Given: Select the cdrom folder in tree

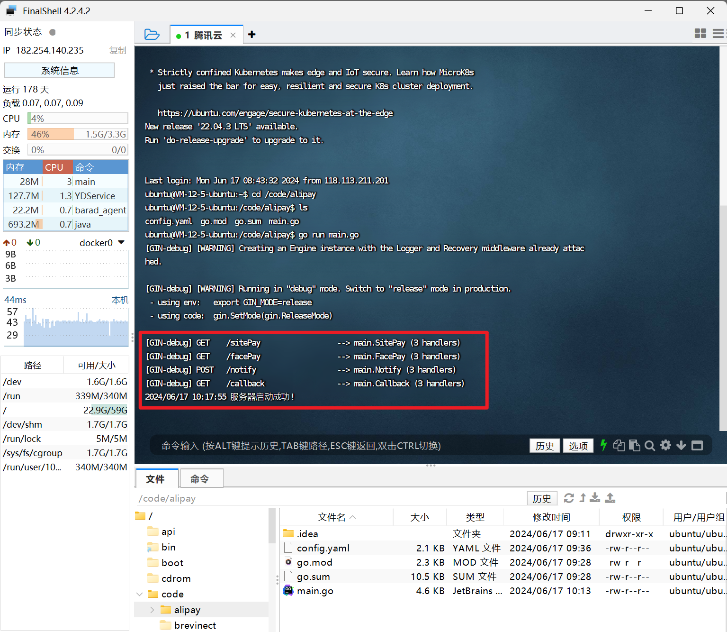Looking at the screenshot, I should [x=169, y=578].
